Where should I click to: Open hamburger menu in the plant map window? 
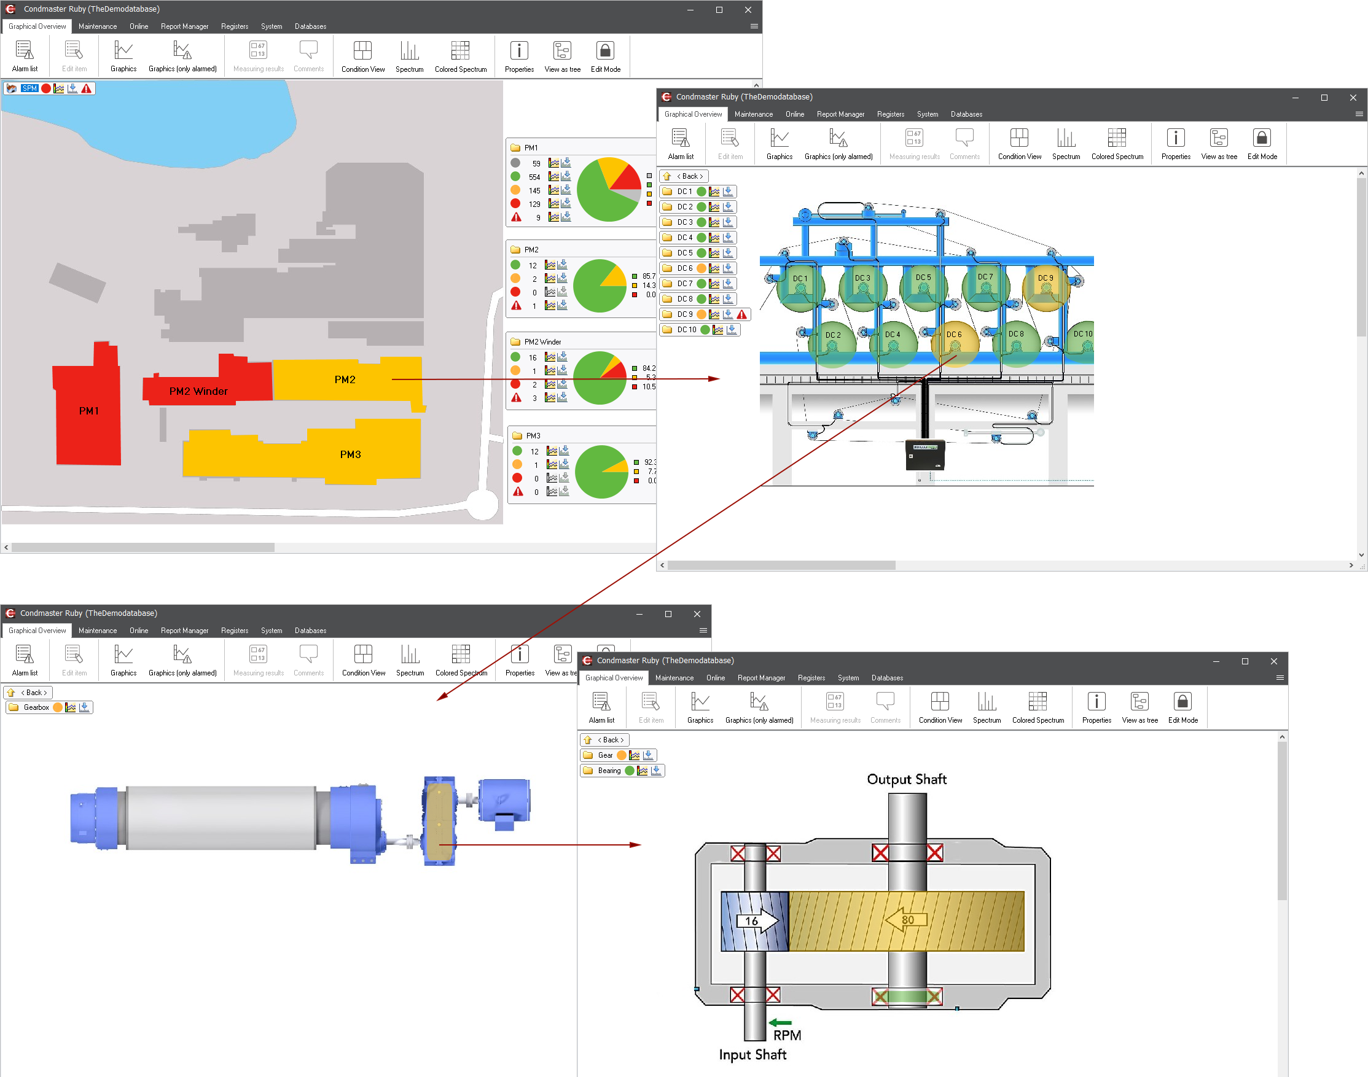pos(754,26)
